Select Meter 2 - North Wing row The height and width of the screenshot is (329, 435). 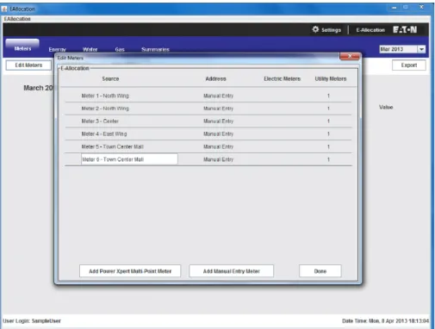click(208, 109)
